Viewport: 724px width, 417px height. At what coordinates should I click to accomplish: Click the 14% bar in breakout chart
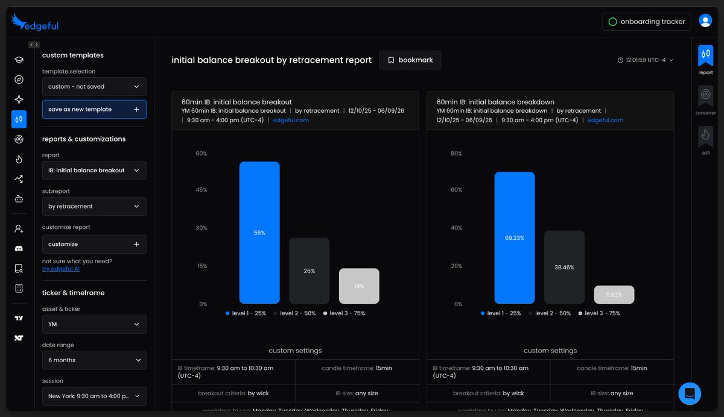(x=359, y=286)
